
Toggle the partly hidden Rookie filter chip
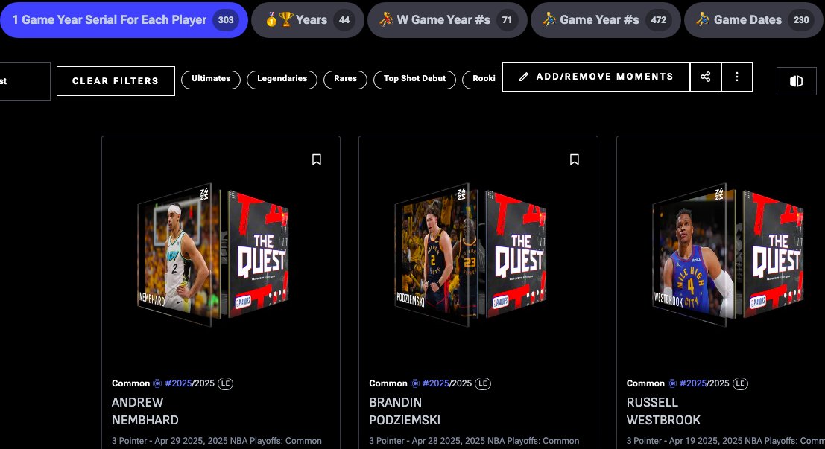click(480, 80)
